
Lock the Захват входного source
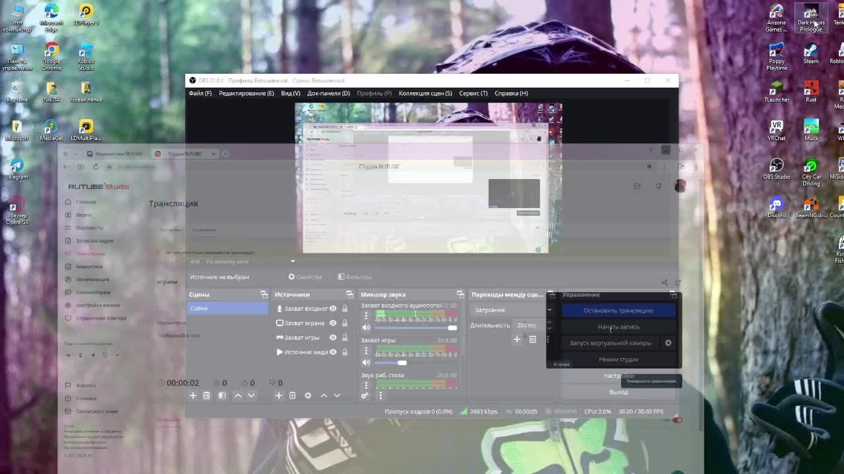[x=344, y=308]
